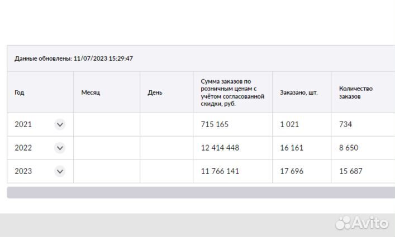The image size is (395, 237).
Task: Click the 'Сумма заказов' column header
Action: pos(232,93)
